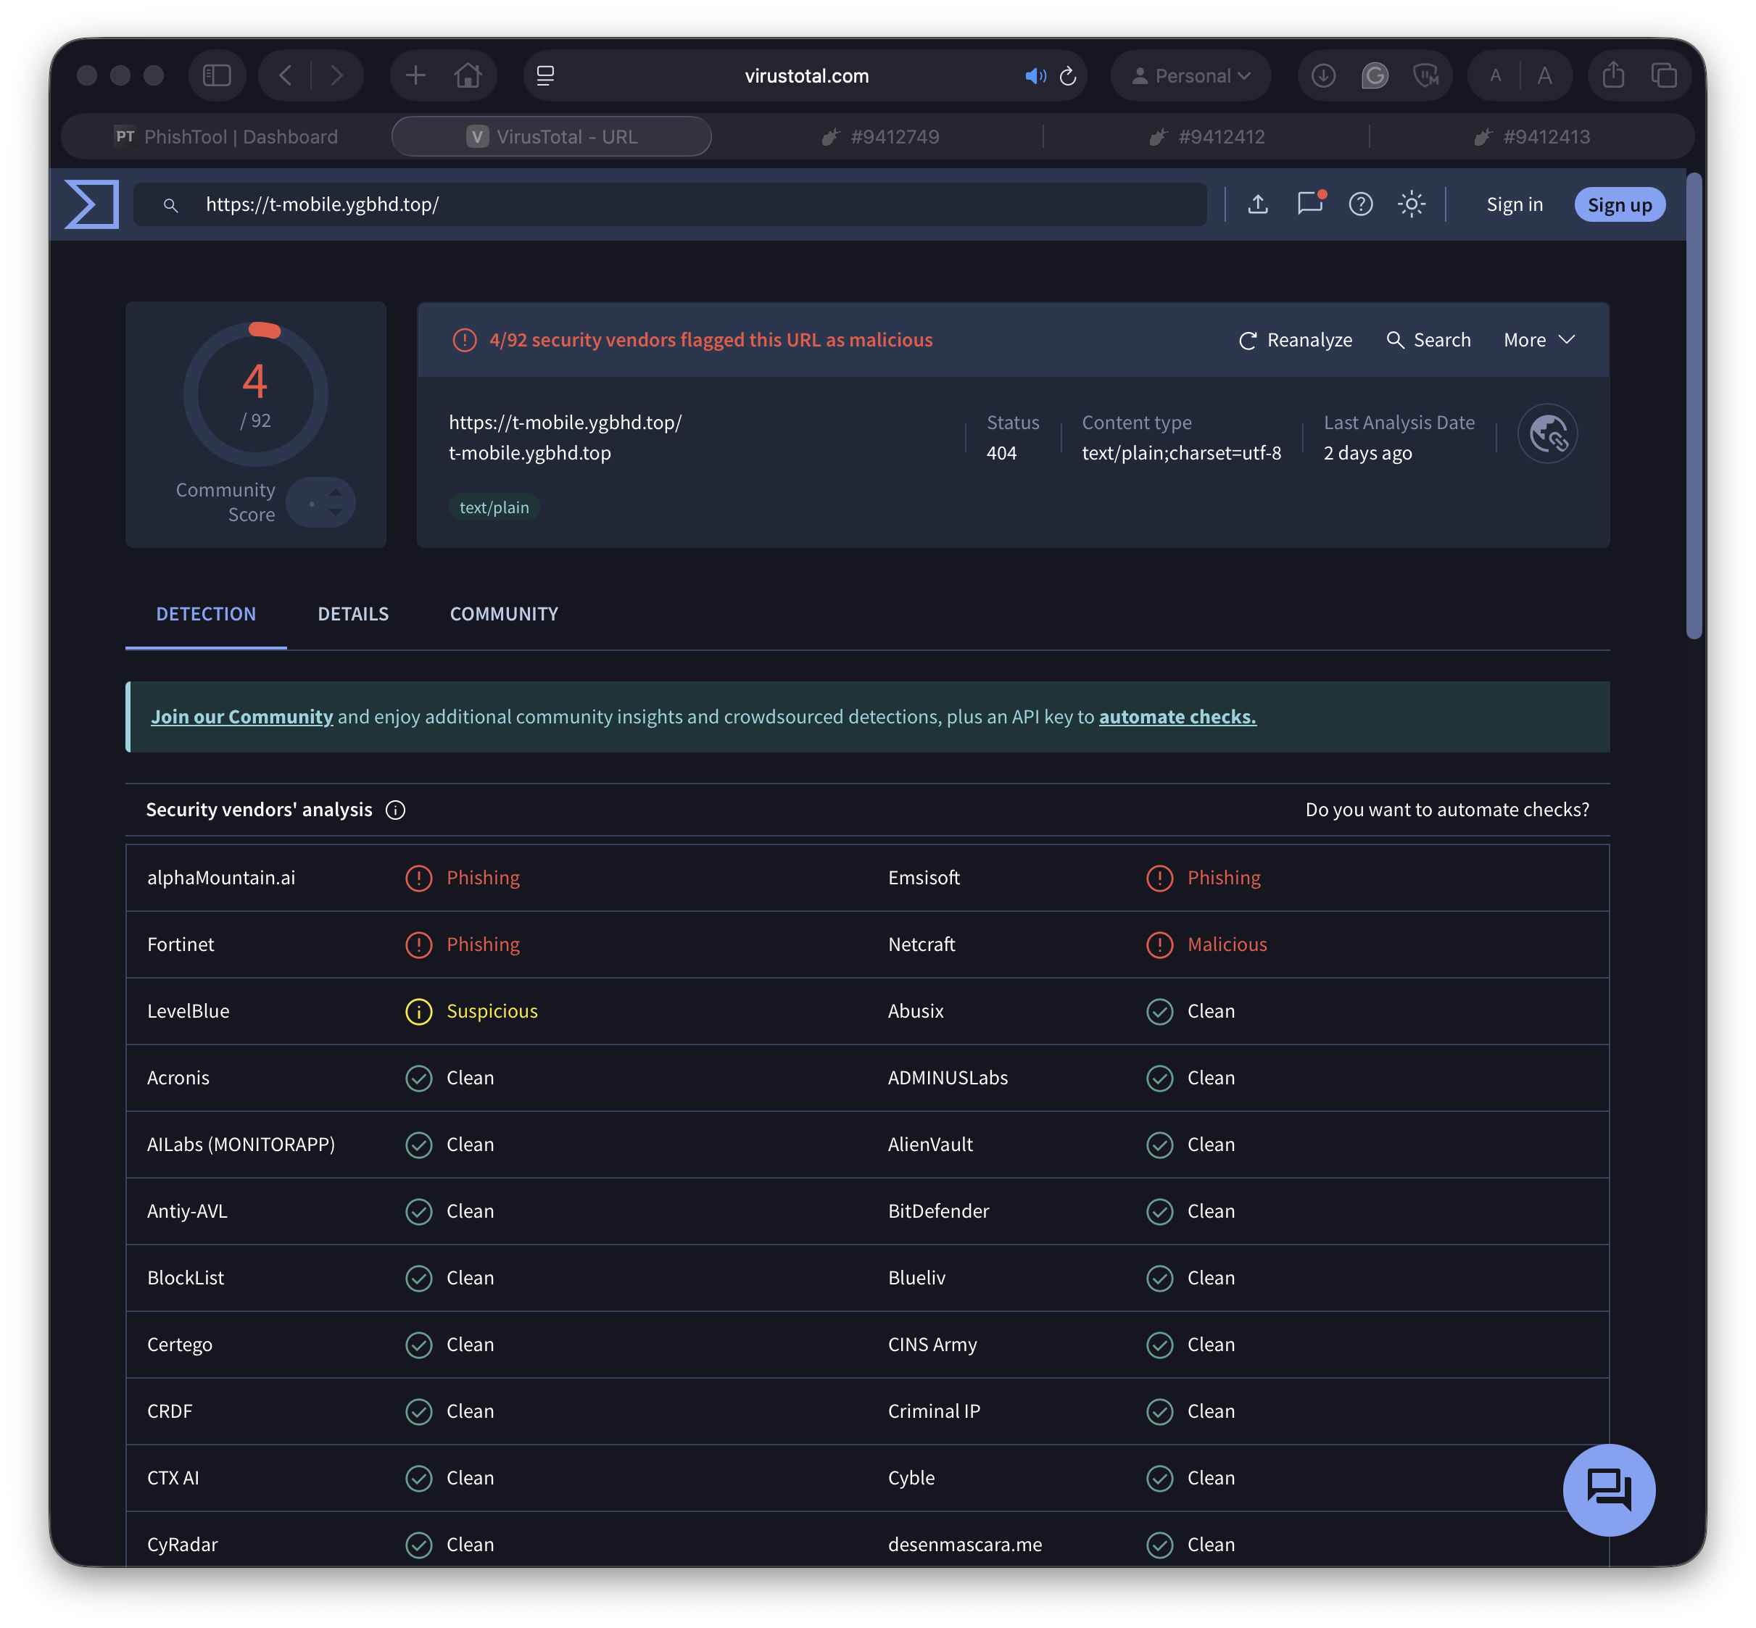Show the tab overview icon
Image resolution: width=1756 pixels, height=1628 pixels.
point(1663,76)
